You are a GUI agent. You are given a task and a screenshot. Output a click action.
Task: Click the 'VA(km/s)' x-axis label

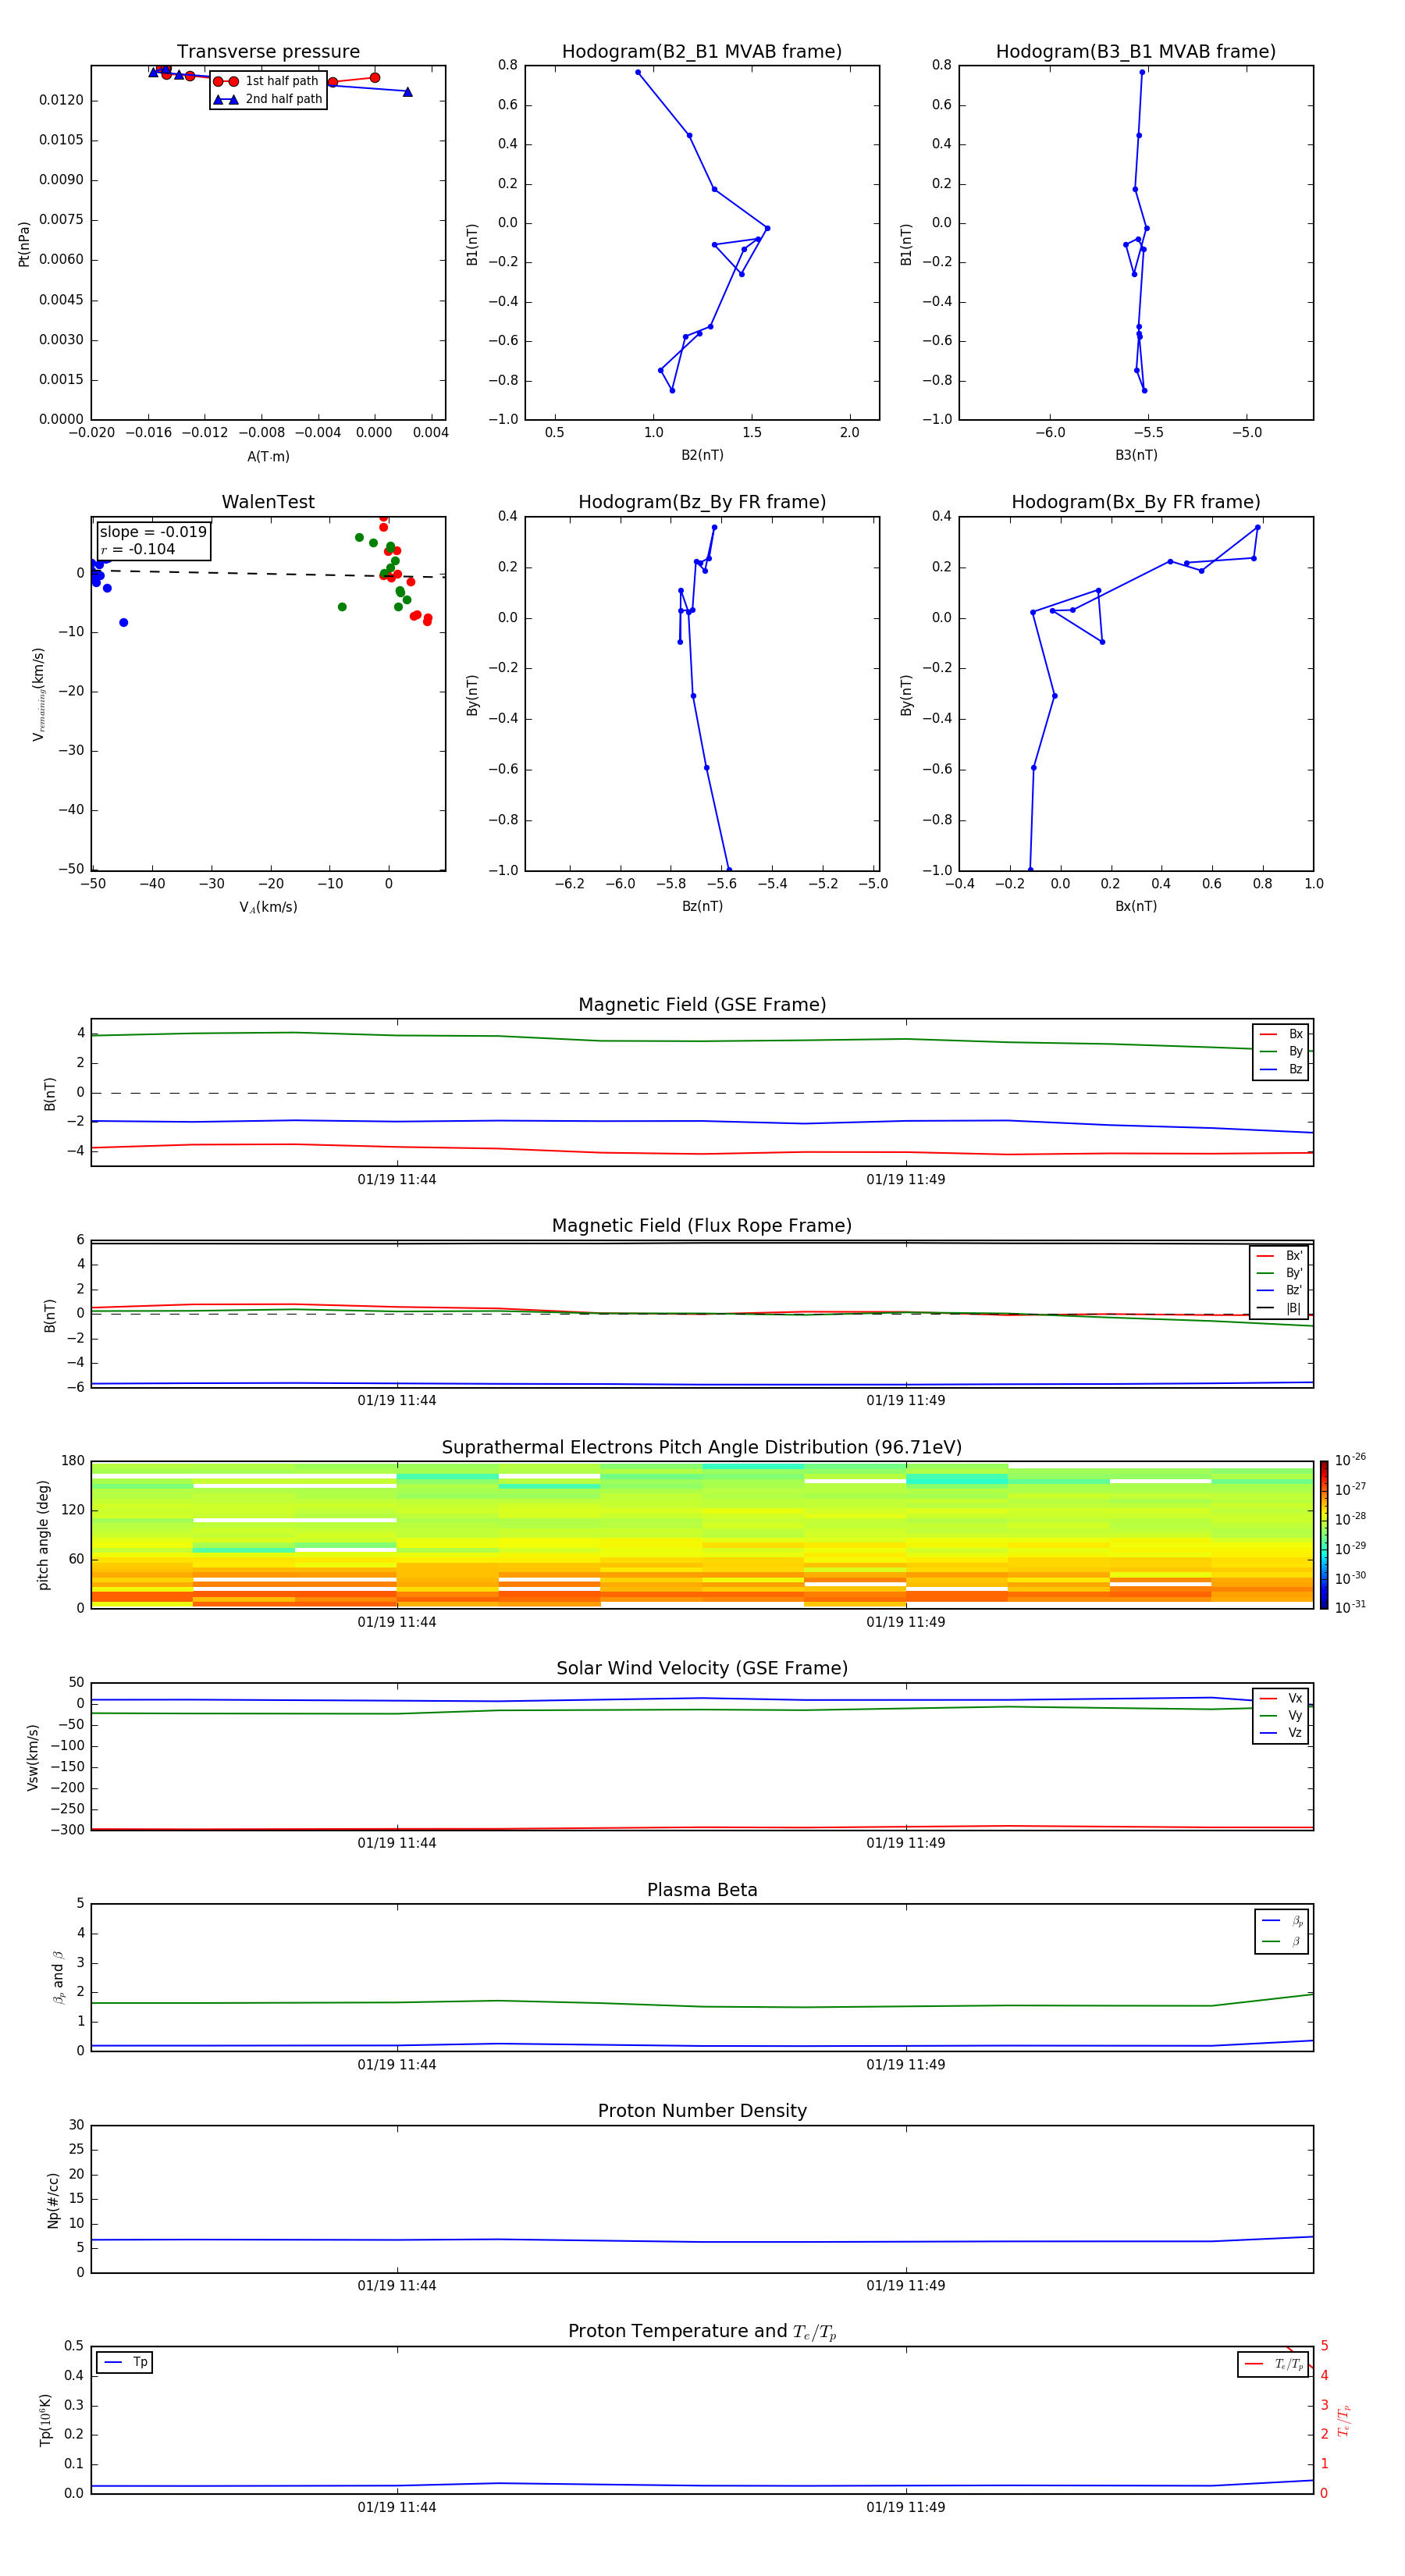click(x=268, y=907)
